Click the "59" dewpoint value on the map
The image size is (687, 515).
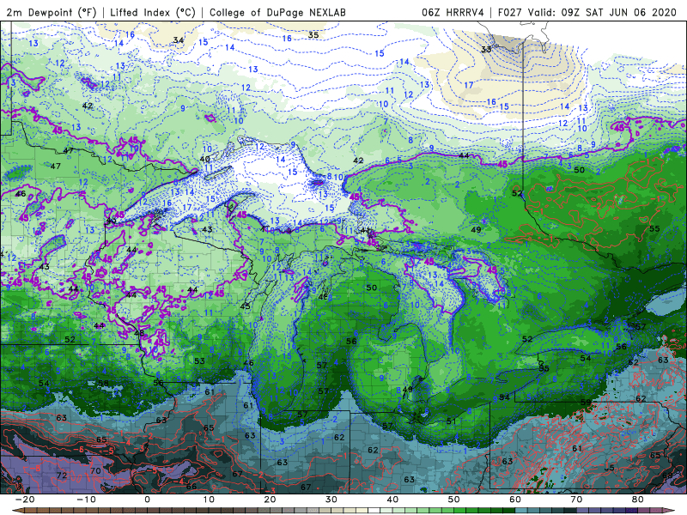(x=586, y=402)
